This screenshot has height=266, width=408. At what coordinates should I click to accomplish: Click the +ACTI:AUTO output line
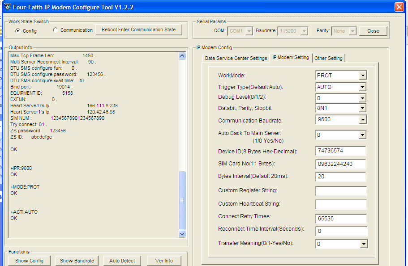point(24,212)
